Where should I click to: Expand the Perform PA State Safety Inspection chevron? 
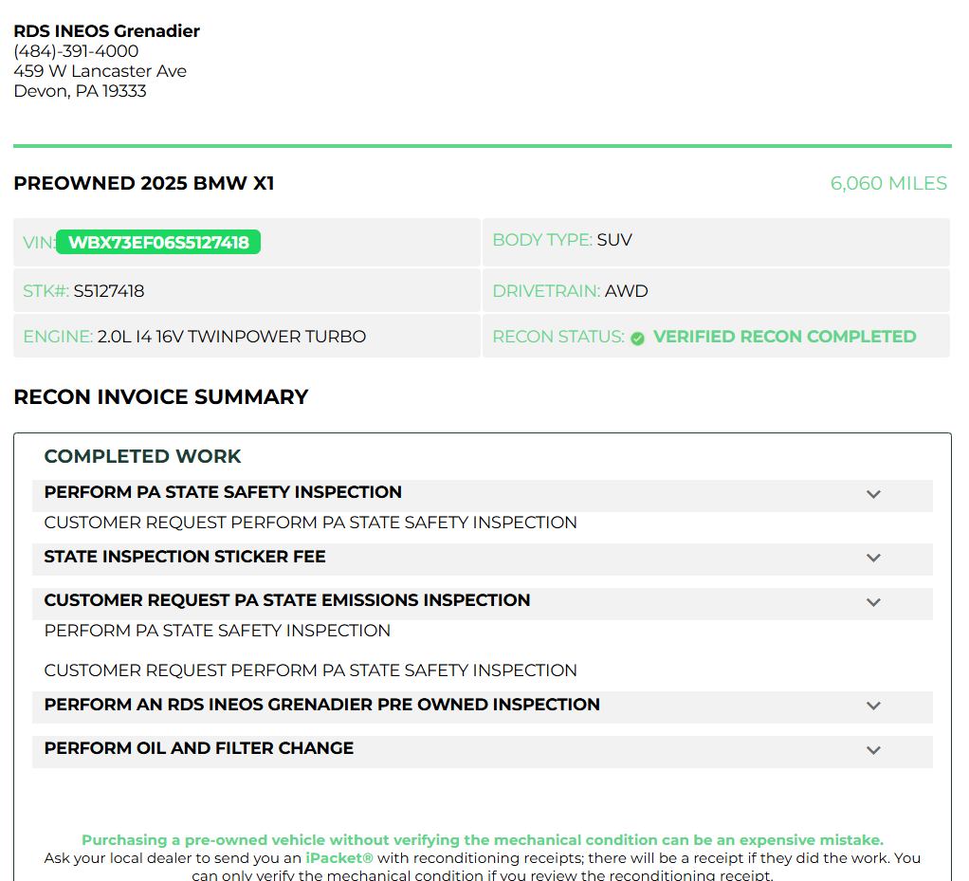(x=872, y=495)
